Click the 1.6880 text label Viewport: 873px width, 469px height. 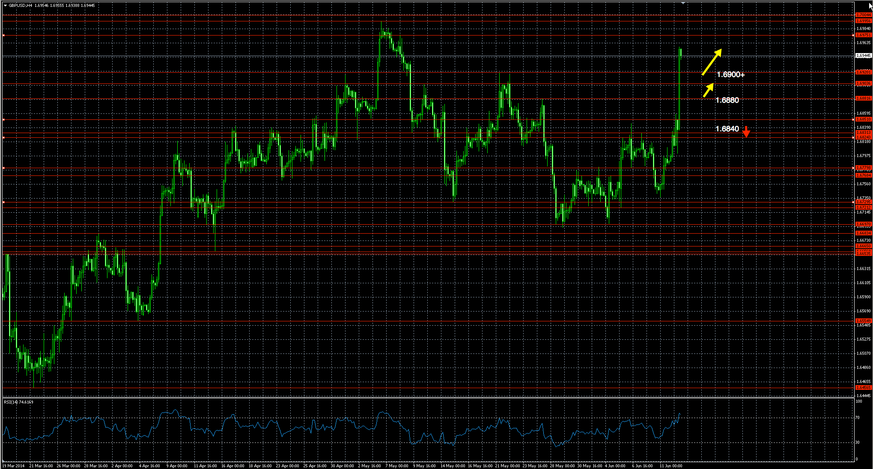click(x=727, y=100)
